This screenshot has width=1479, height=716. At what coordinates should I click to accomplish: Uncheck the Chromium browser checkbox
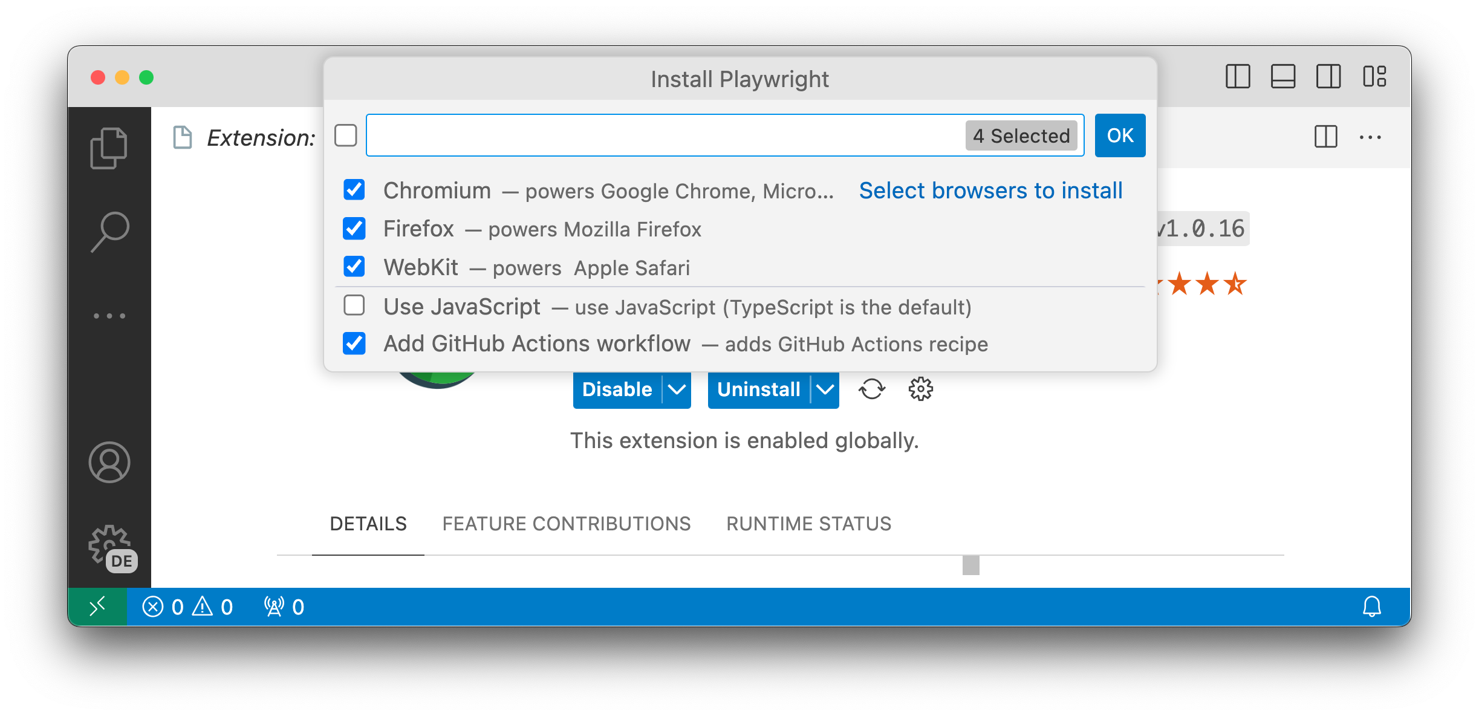(354, 190)
